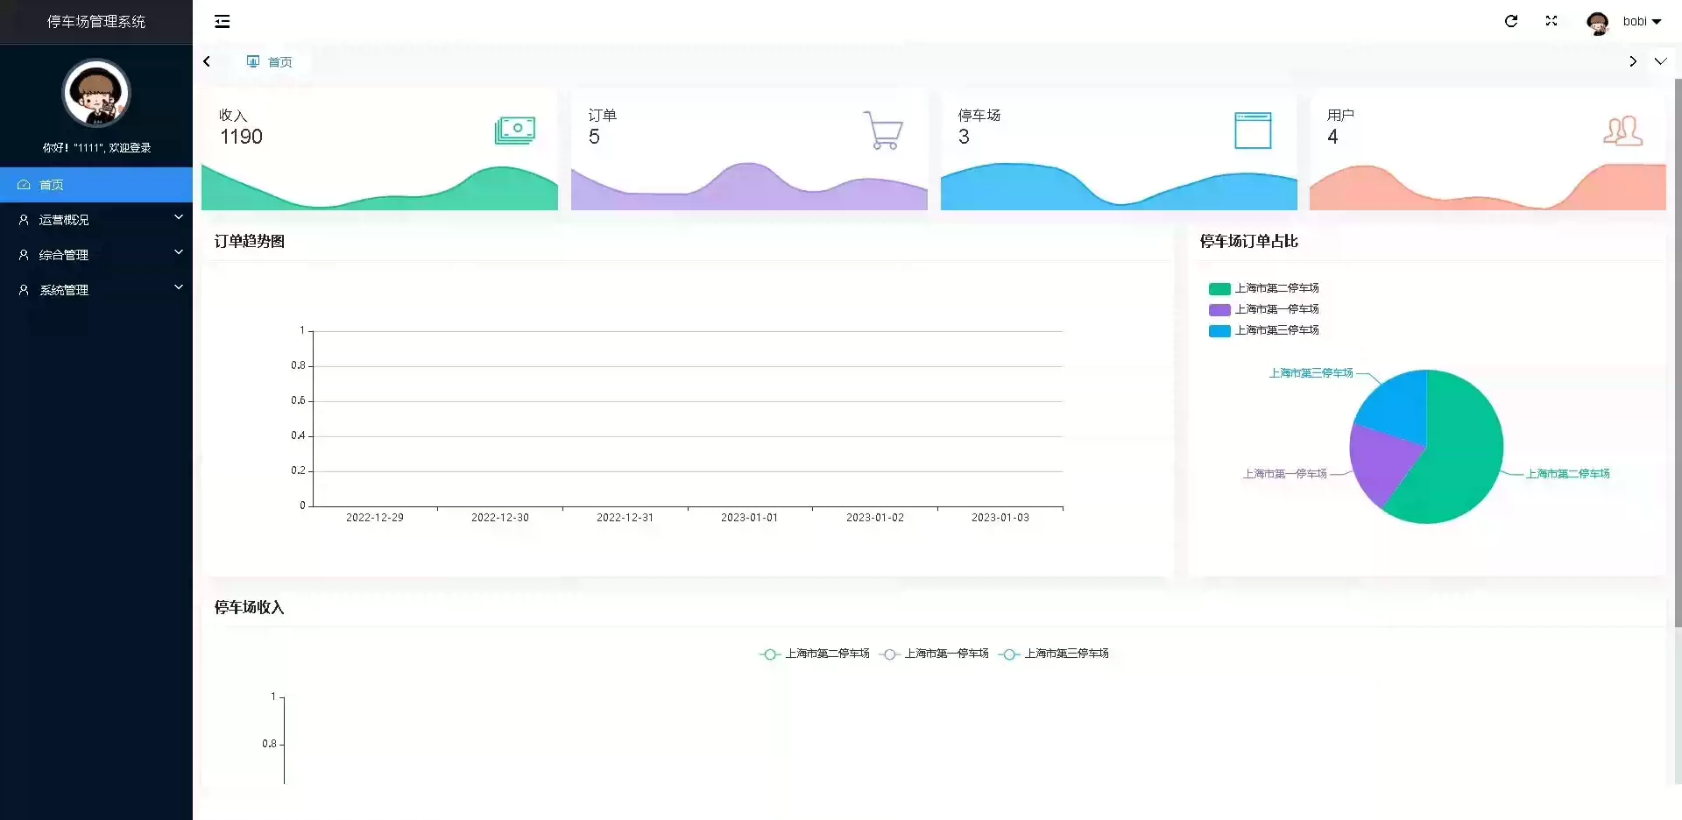Viewport: 1682px width, 820px height.
Task: Select 首页 in the sidebar menu
Action: pos(96,185)
